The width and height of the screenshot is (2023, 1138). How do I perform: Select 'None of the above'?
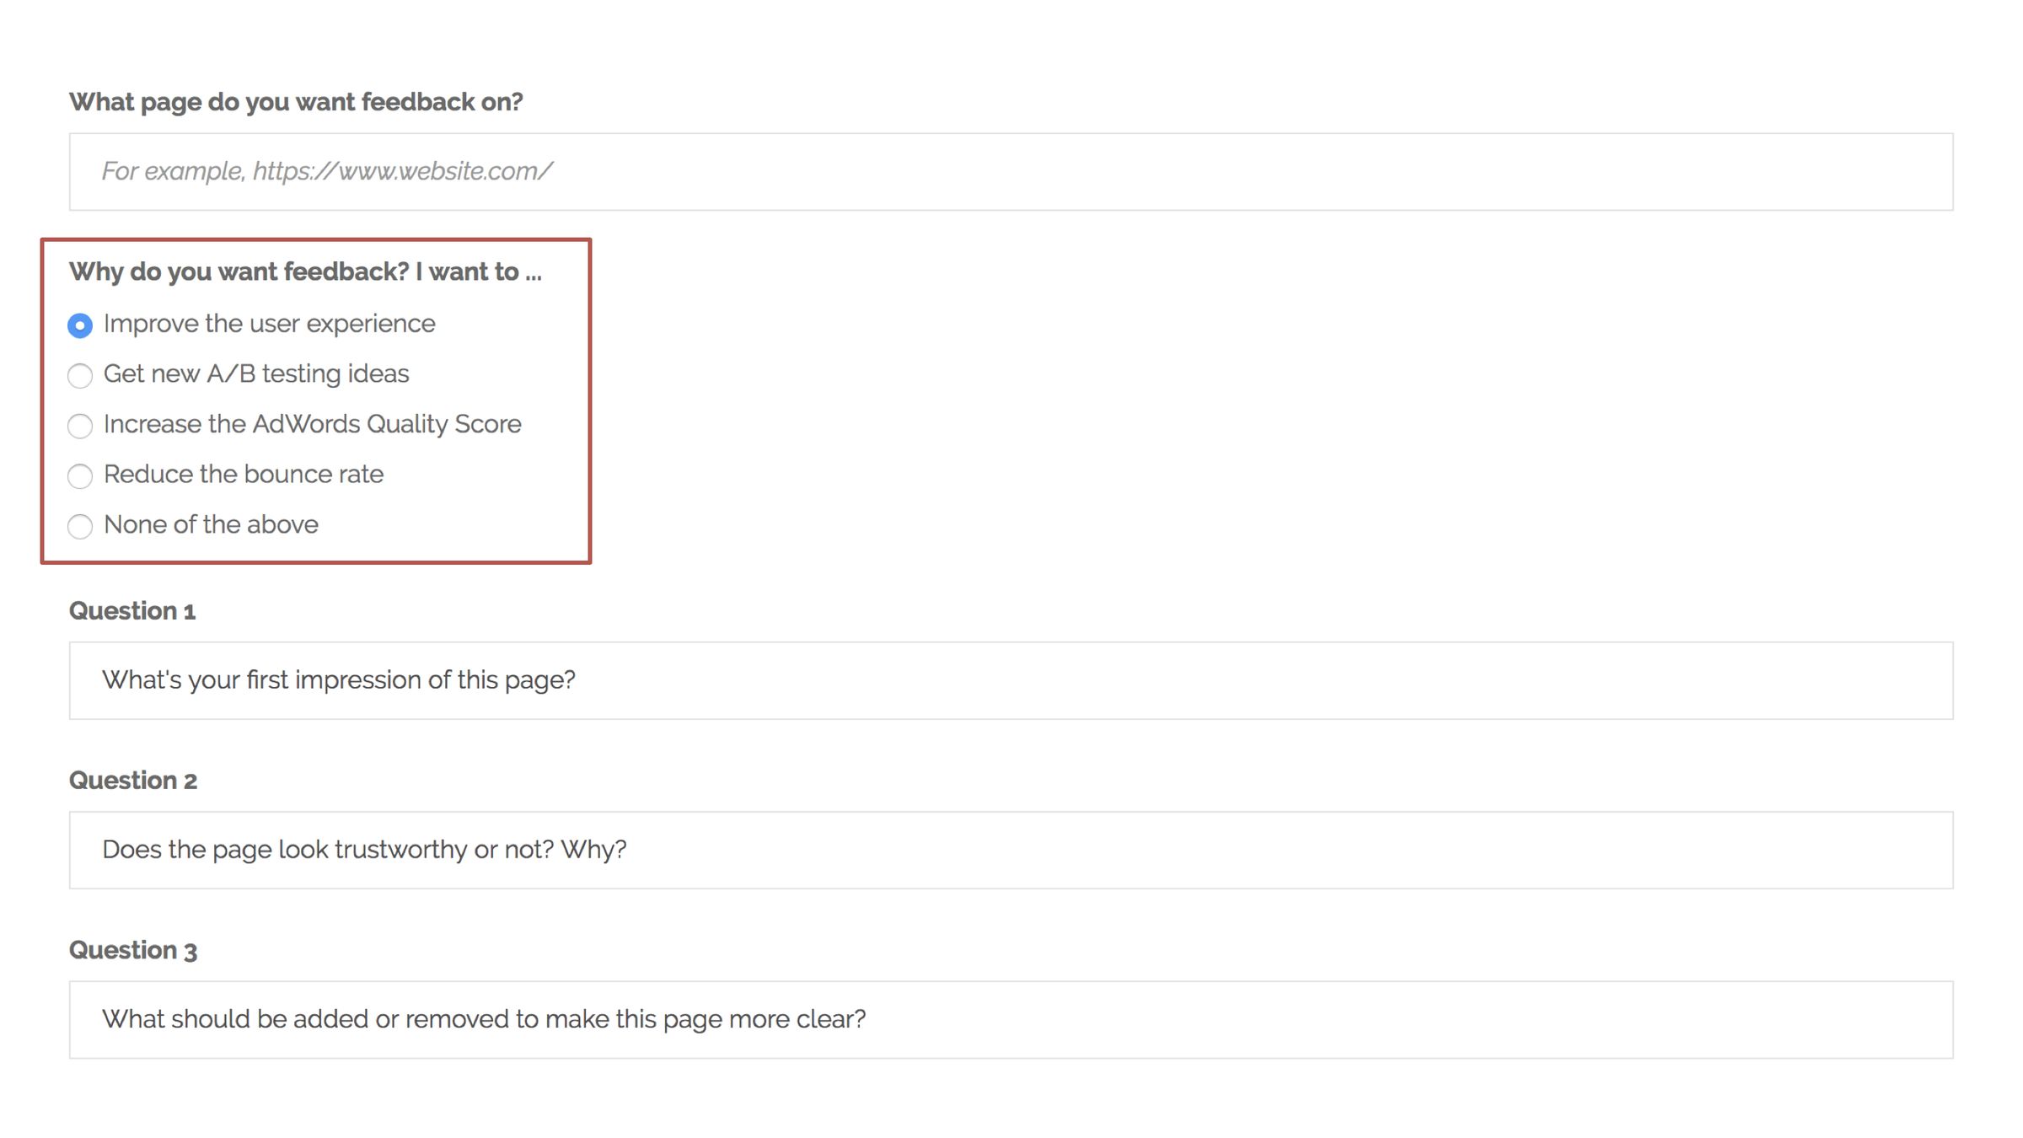point(80,526)
